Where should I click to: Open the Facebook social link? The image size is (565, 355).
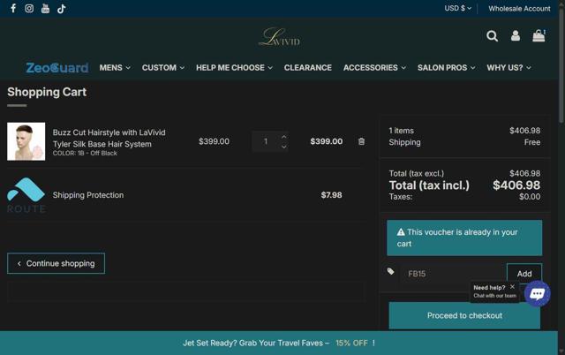13,8
